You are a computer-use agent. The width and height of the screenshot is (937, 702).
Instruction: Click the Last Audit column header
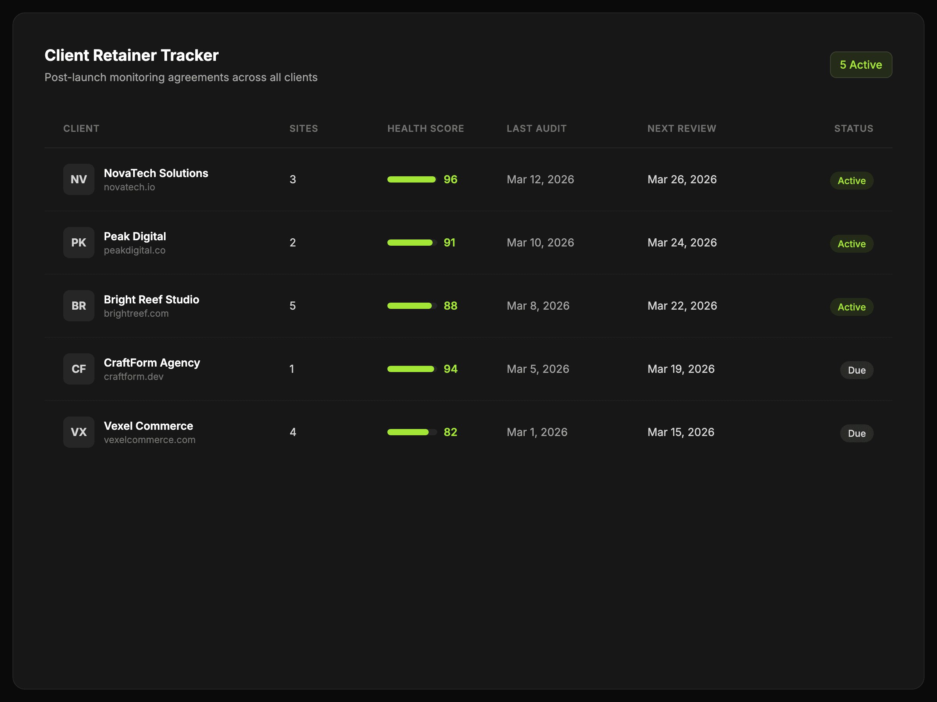[x=536, y=129]
